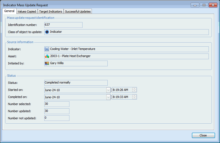Click the Number not updated label
220x143 pixels.
tap(22, 118)
